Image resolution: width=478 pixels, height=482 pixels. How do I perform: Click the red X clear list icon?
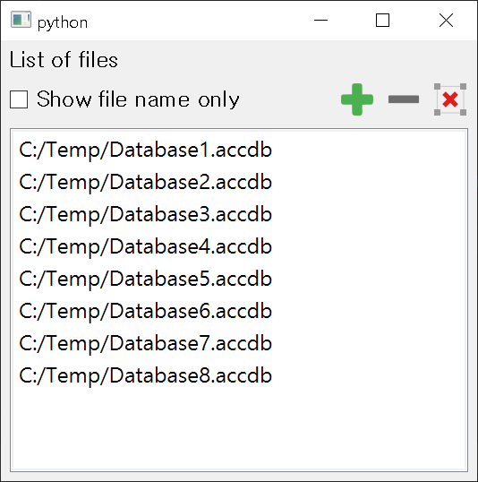coord(450,99)
